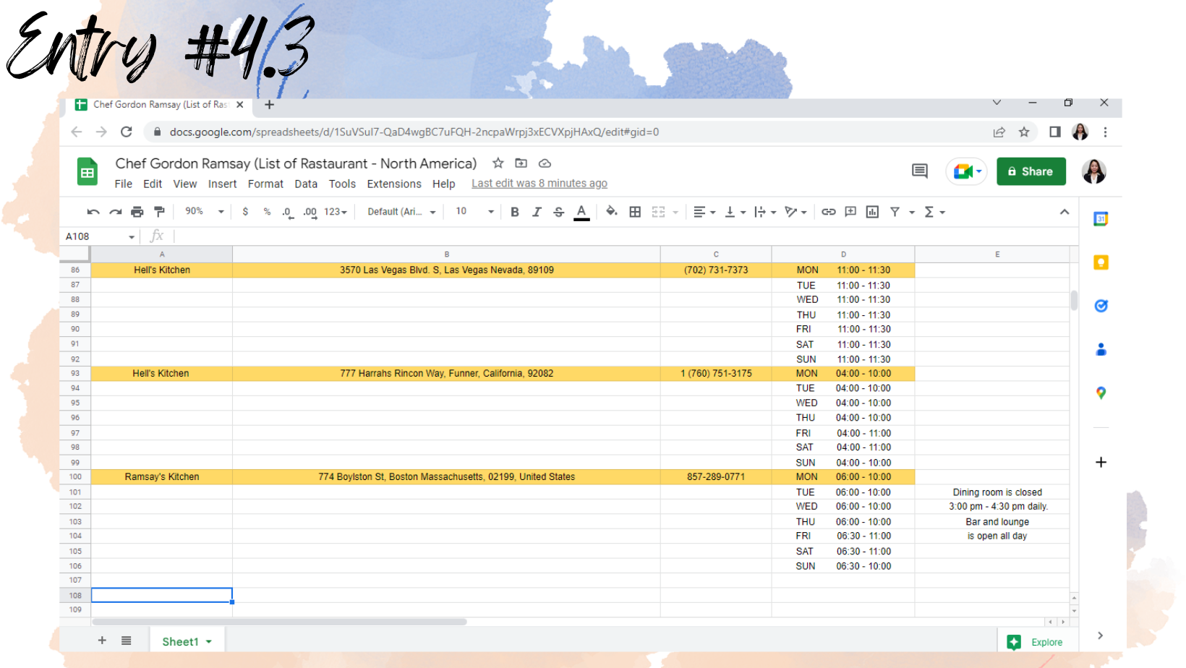Add a new sheet
This screenshot has height=668, width=1186.
click(x=102, y=641)
